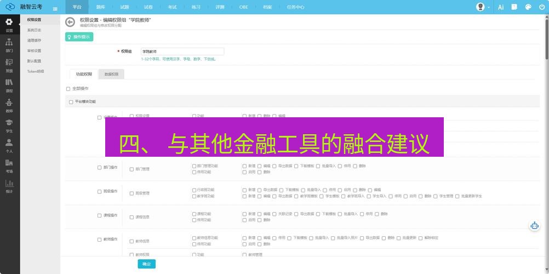Open 系统日志 in the settings submenu

pos(35,30)
